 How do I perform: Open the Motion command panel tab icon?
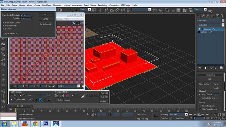(x=213, y=16)
